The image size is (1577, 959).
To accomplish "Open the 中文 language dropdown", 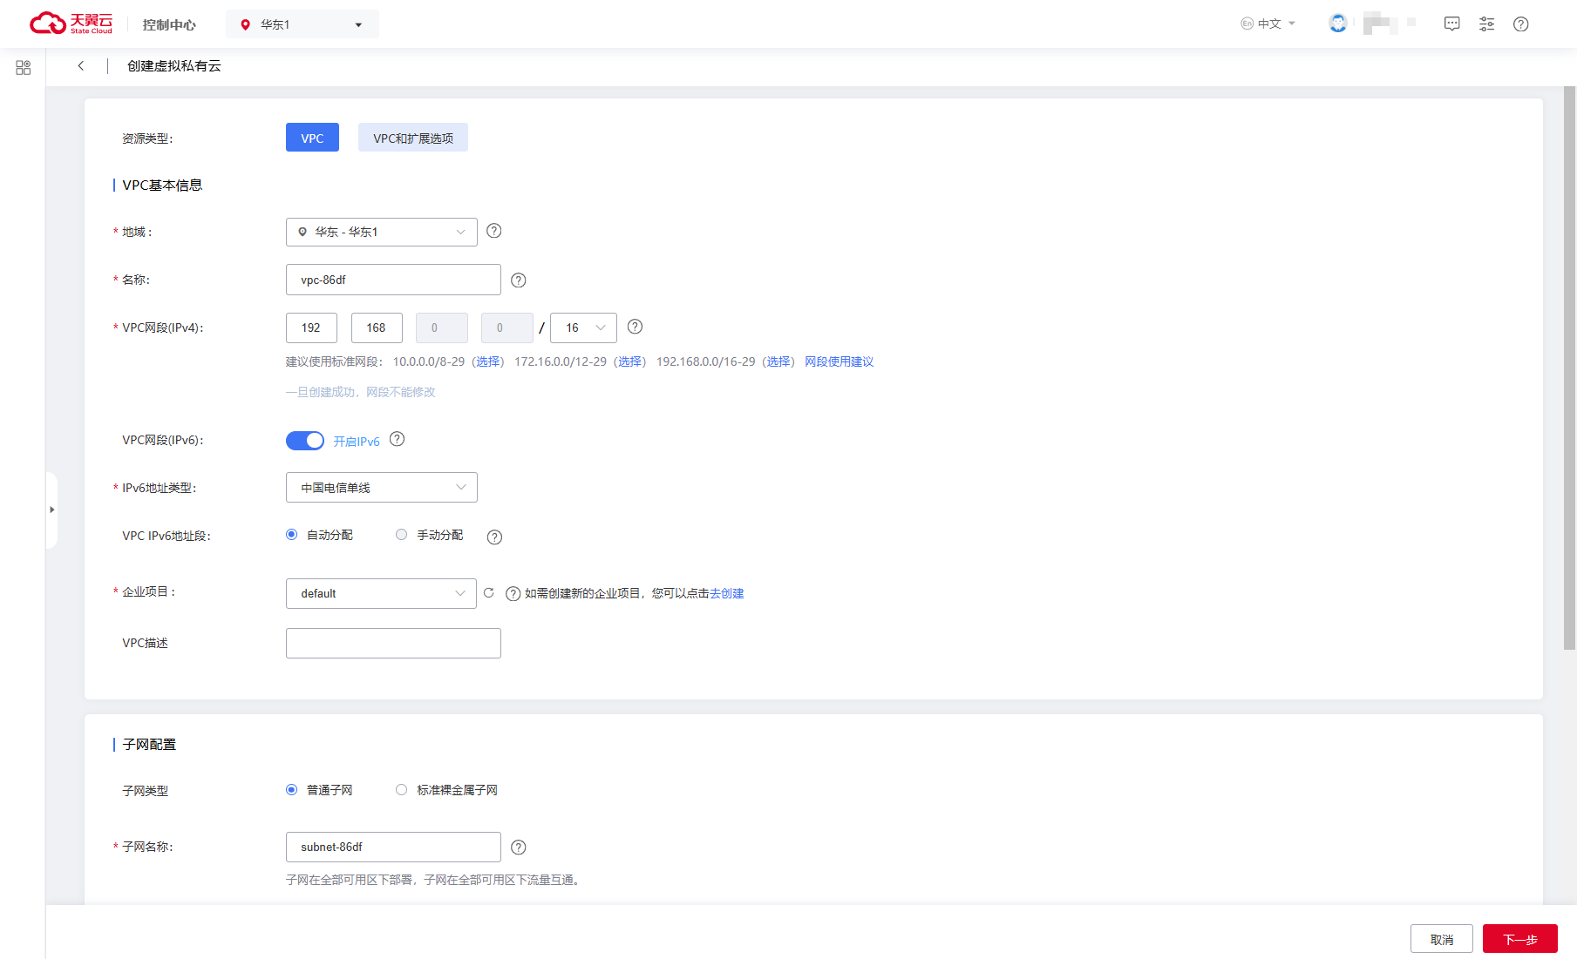I will tap(1268, 24).
